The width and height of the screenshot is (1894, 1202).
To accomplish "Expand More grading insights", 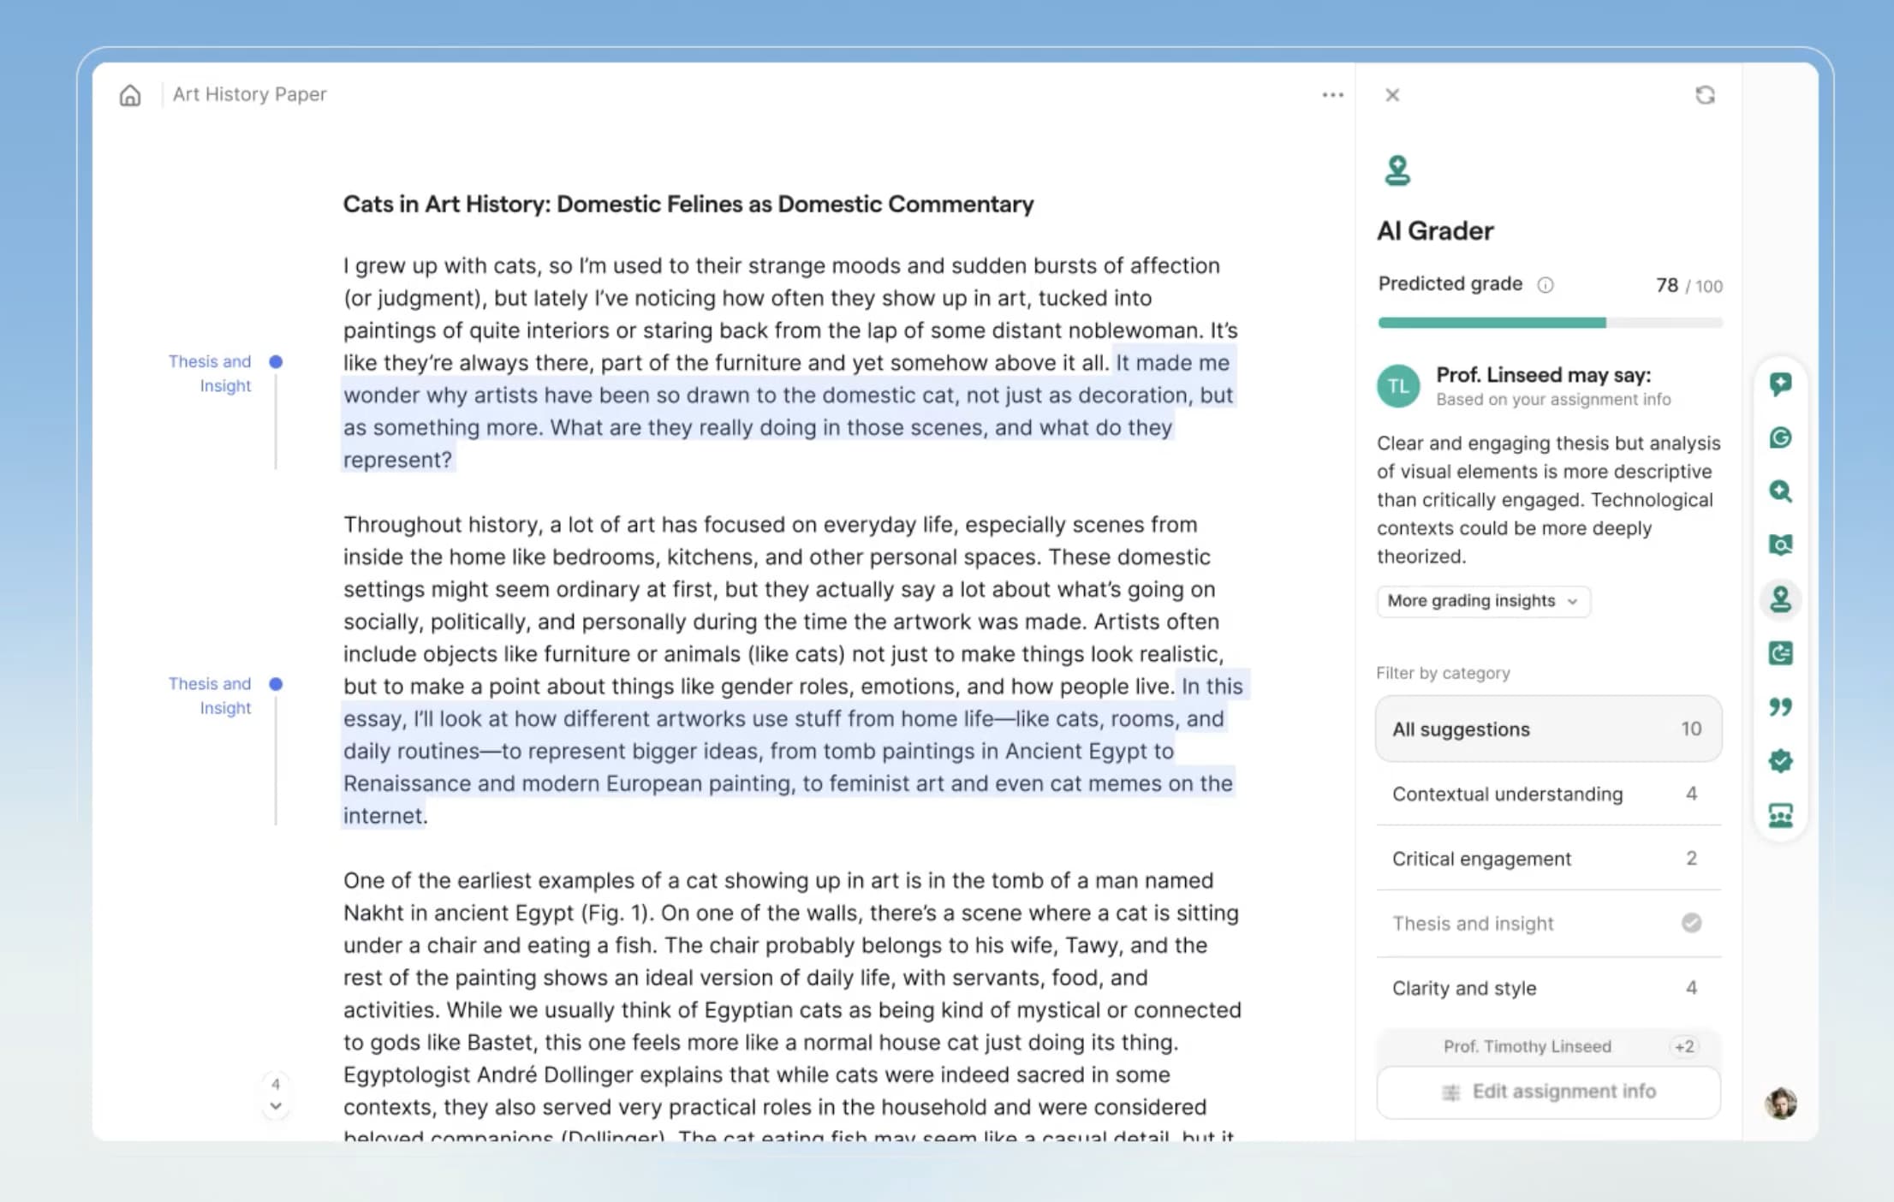I will (1482, 601).
